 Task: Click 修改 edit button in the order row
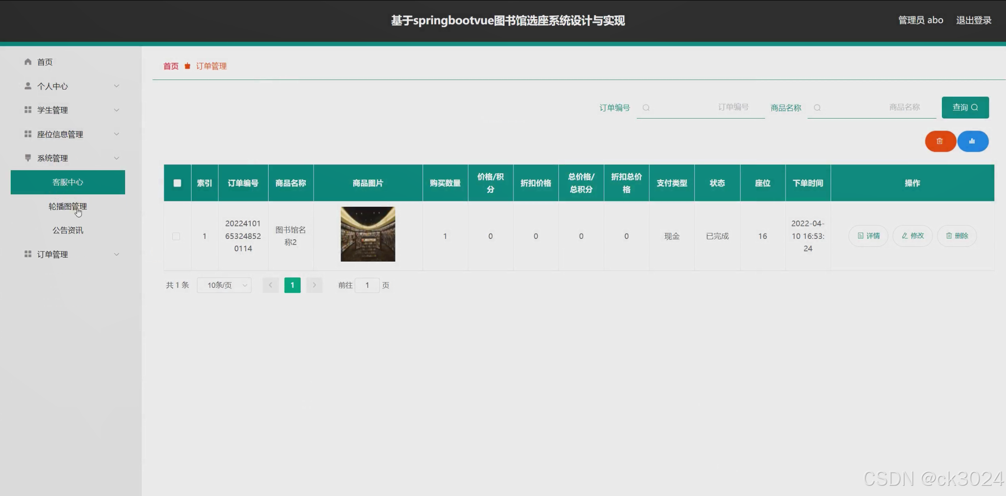[912, 236]
